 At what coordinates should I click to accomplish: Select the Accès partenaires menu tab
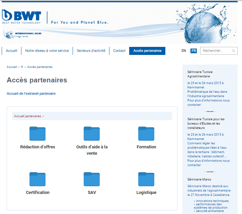(147, 51)
